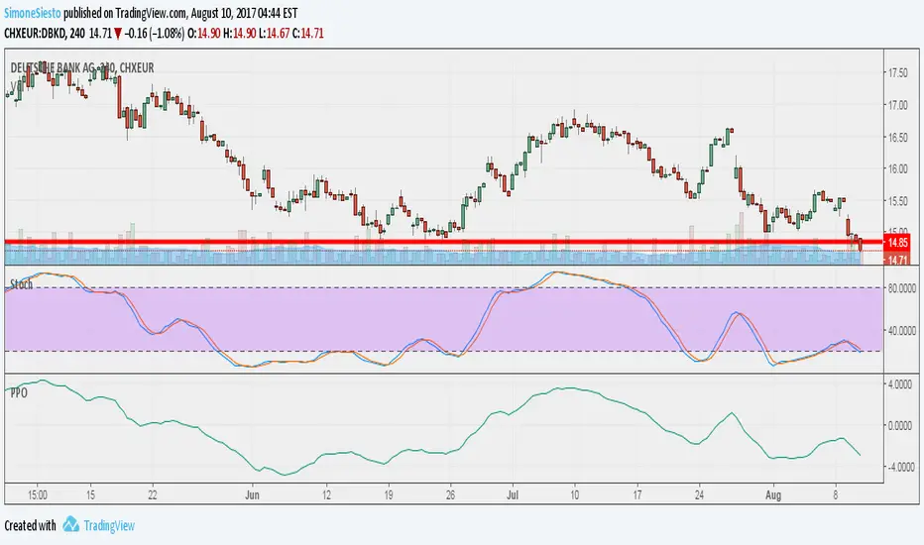Viewport: 924px width, 545px height.
Task: Click the 17.00 price axis label
Action: (x=898, y=105)
